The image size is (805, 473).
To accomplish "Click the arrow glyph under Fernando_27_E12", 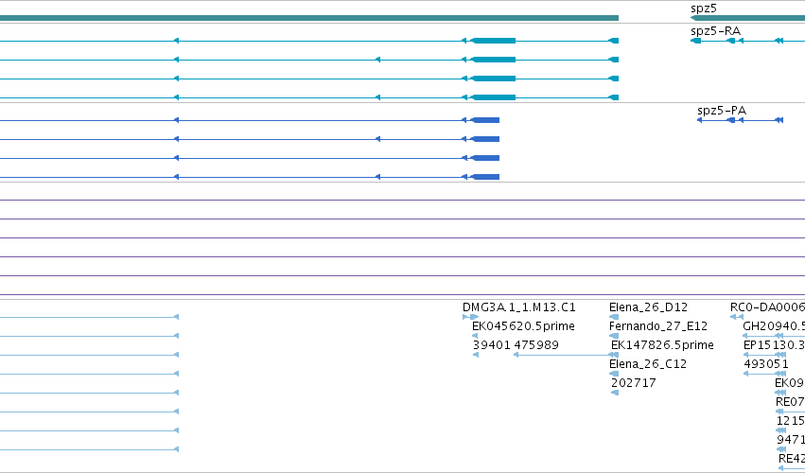I will pyautogui.click(x=614, y=336).
